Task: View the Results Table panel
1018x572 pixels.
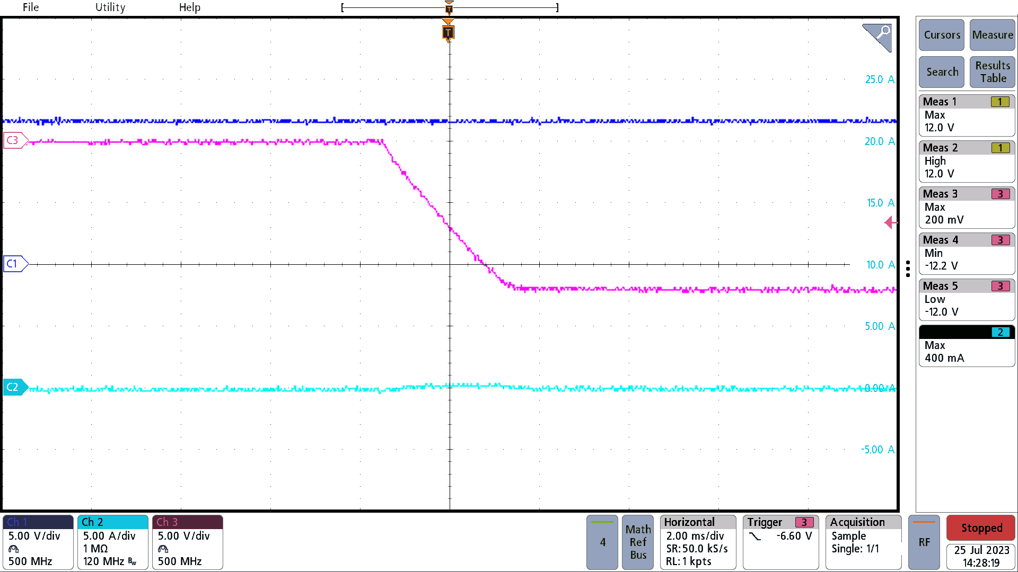Action: point(991,71)
